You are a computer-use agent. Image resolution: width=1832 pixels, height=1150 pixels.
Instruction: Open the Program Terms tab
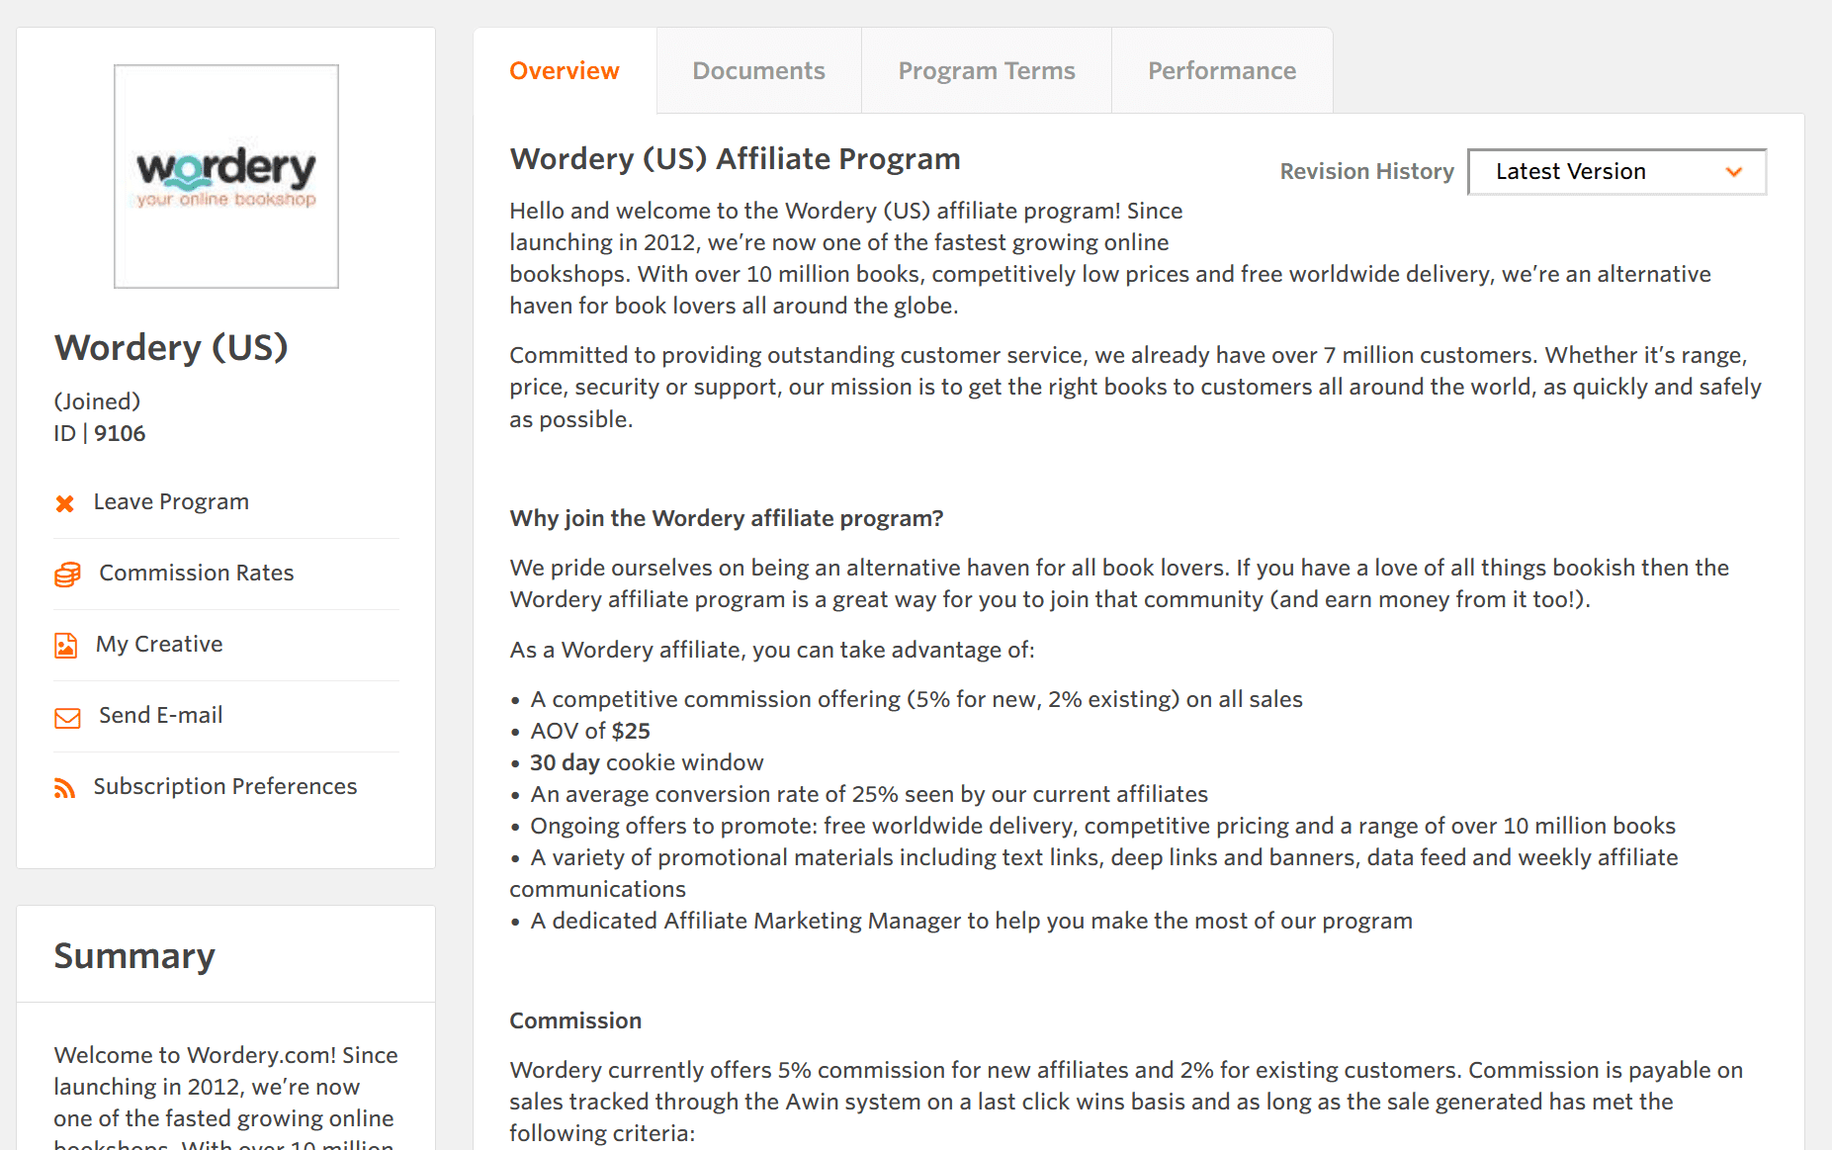click(x=987, y=71)
